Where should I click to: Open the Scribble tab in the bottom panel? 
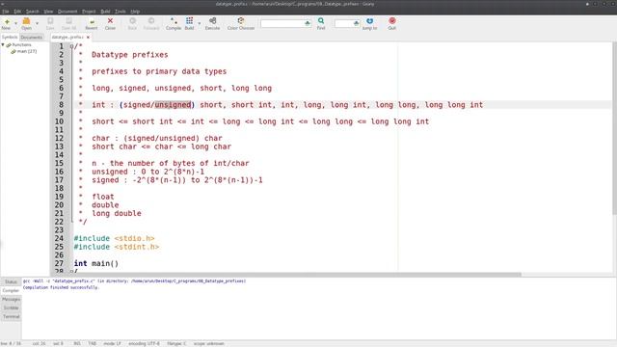click(11, 307)
